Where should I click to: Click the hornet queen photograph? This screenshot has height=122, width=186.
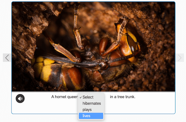[x=93, y=46]
